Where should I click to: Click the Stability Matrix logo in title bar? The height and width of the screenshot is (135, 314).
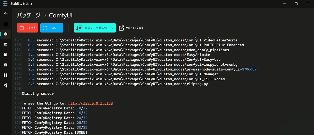tap(5, 4)
